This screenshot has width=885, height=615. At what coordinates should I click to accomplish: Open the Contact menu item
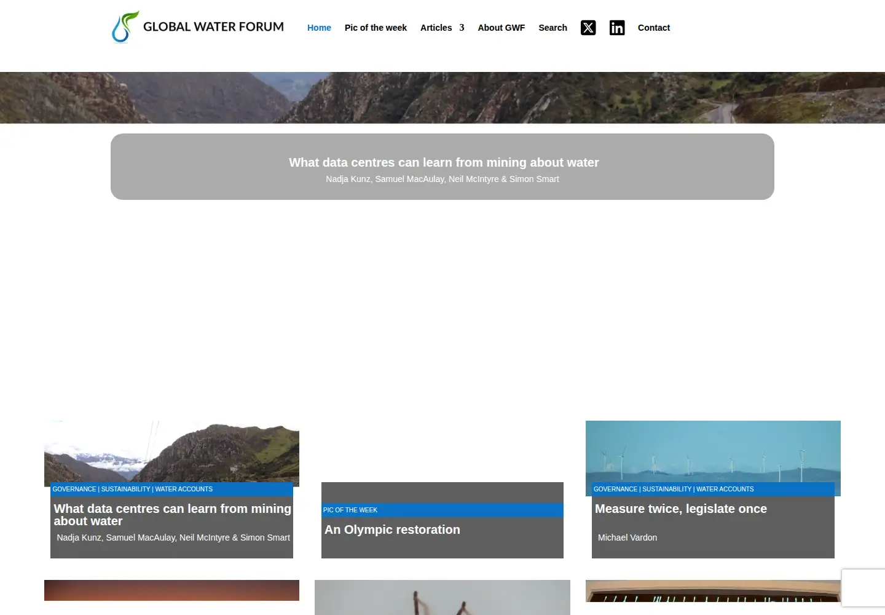(x=654, y=28)
